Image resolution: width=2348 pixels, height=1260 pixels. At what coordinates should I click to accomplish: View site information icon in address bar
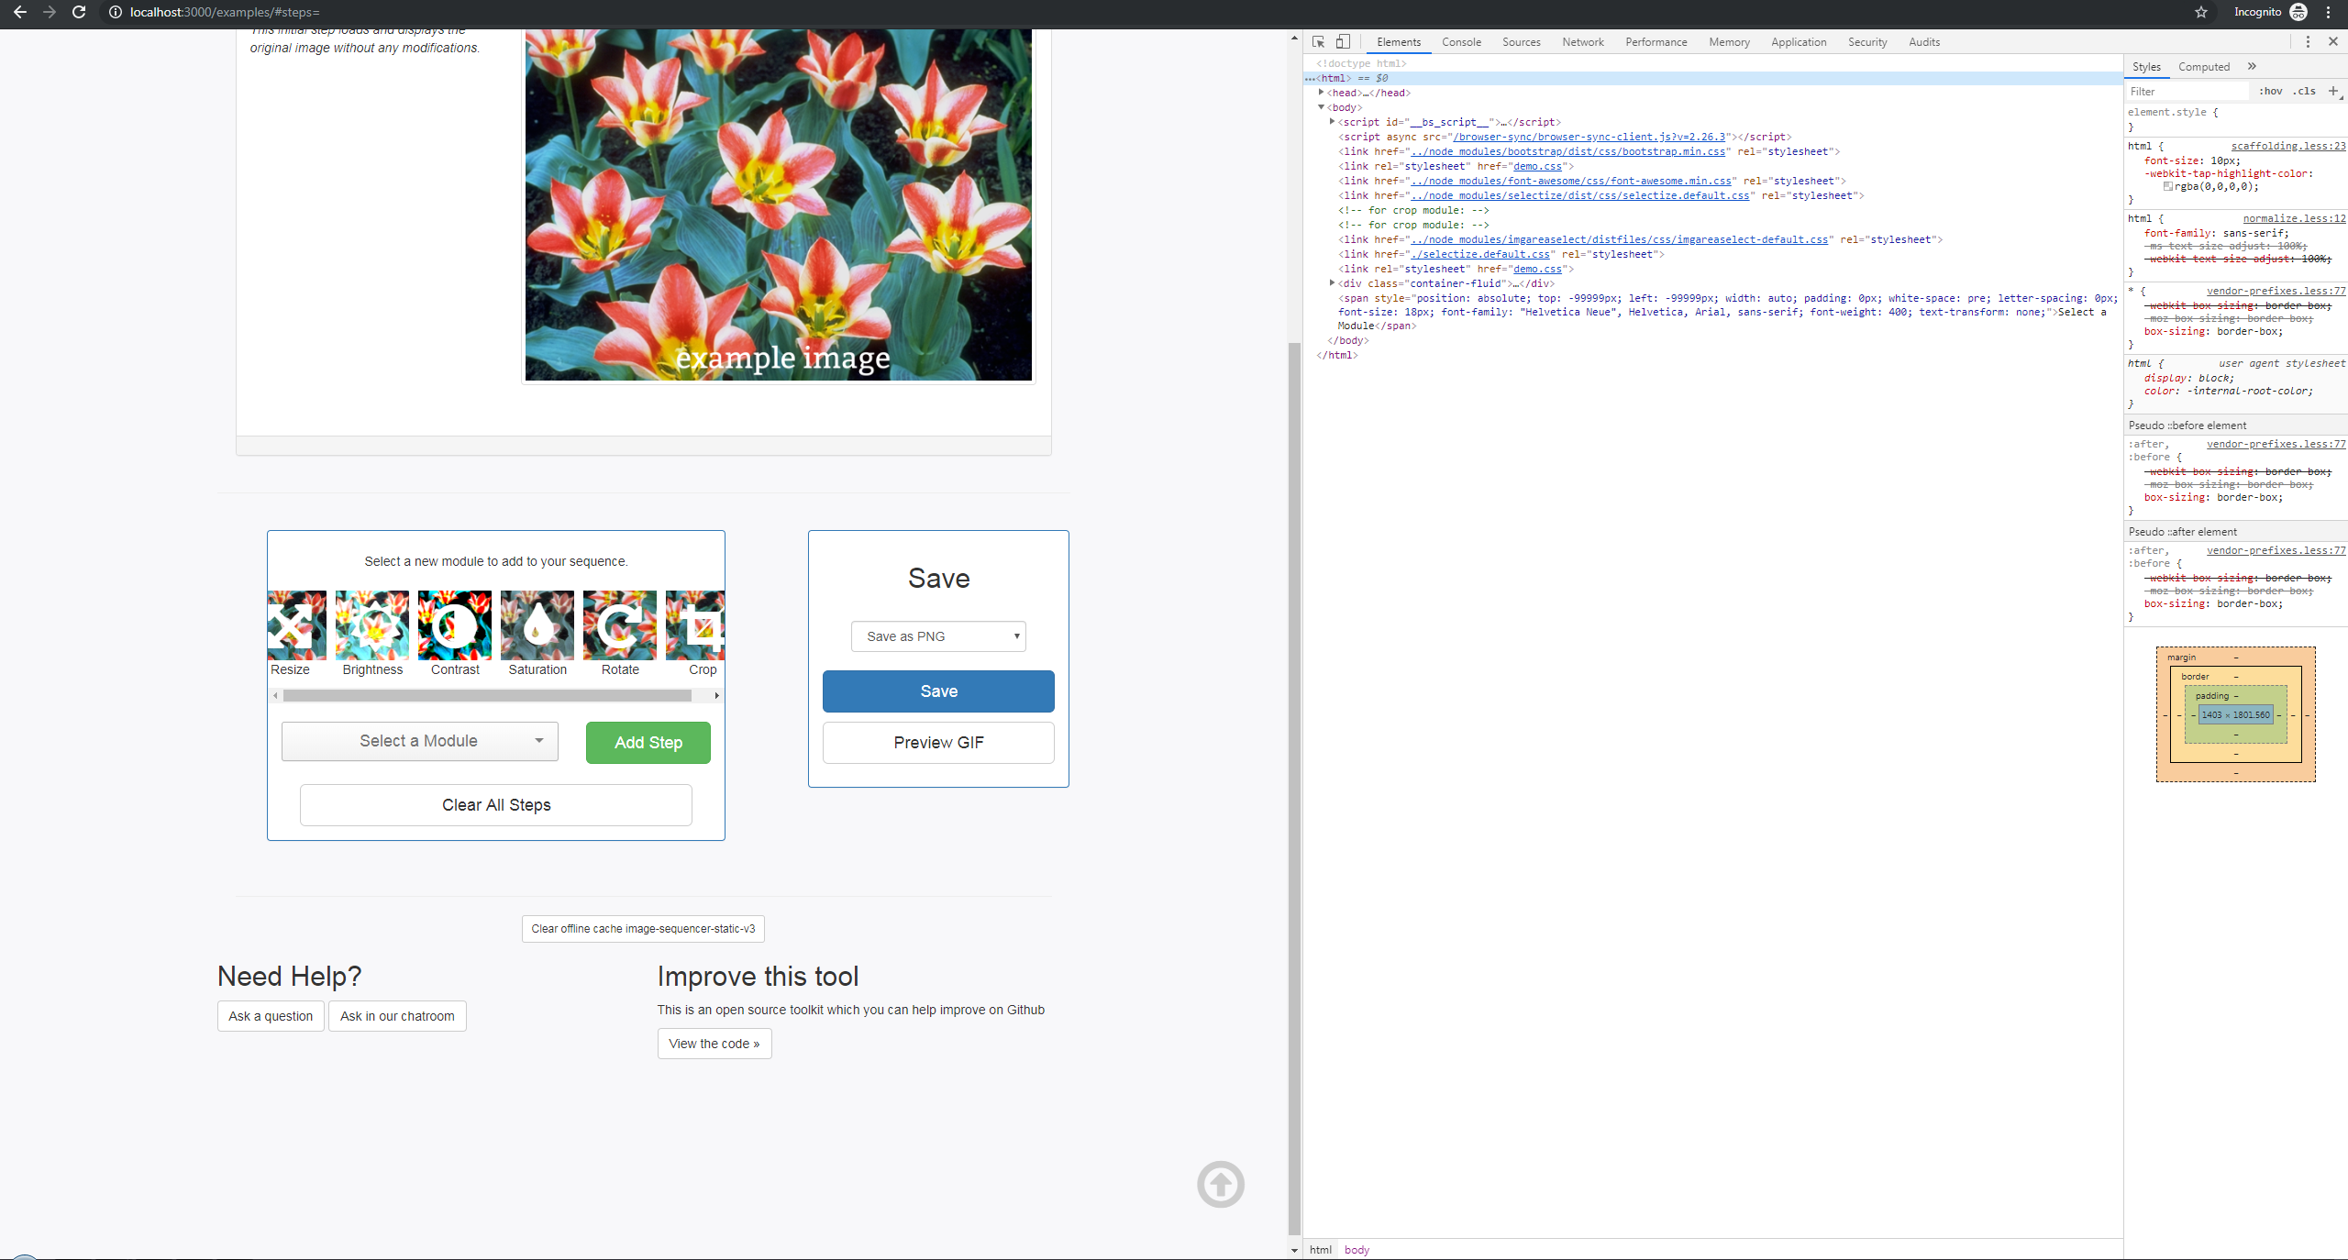click(116, 12)
